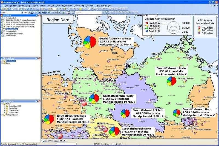219x146 pixels.
Task: Click the checkmark tool icon right of Seite box
Action: 61,9
